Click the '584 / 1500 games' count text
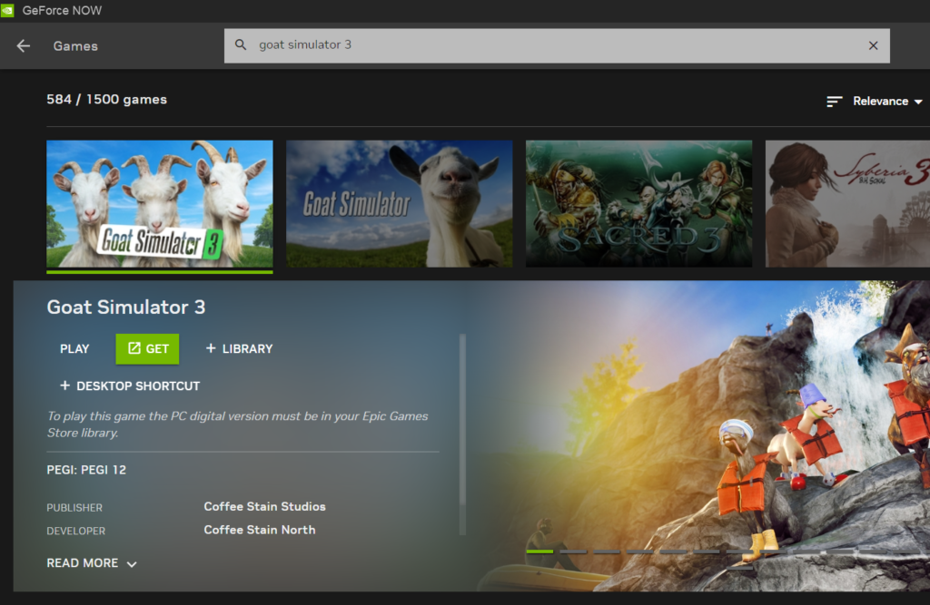This screenshot has width=930, height=605. tap(107, 100)
